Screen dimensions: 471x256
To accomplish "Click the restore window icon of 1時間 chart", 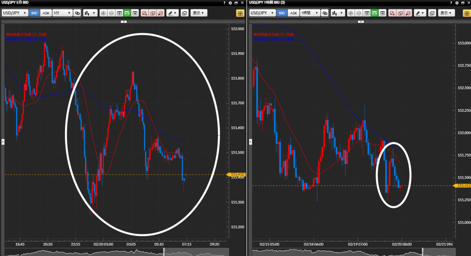I will click(x=462, y=3).
